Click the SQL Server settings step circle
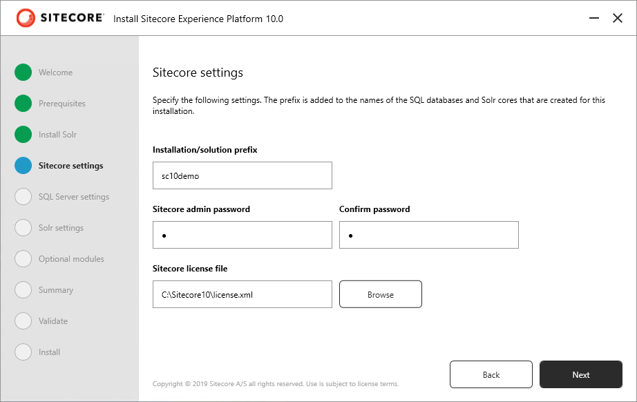The height and width of the screenshot is (402, 637). (23, 197)
